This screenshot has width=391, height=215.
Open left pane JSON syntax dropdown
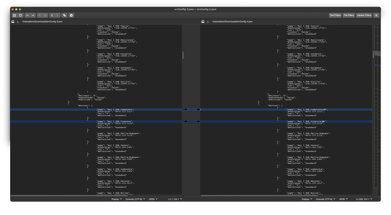coord(153,199)
